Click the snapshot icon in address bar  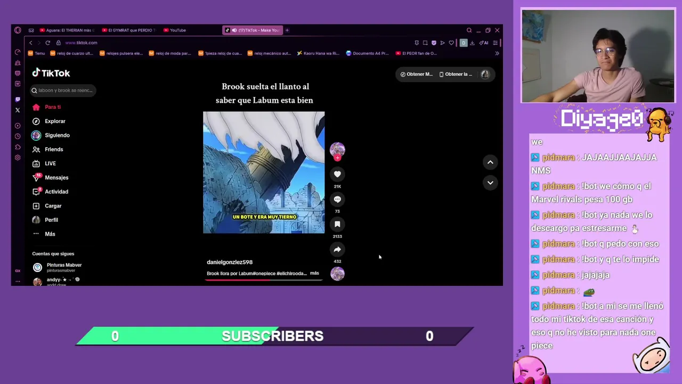(425, 43)
